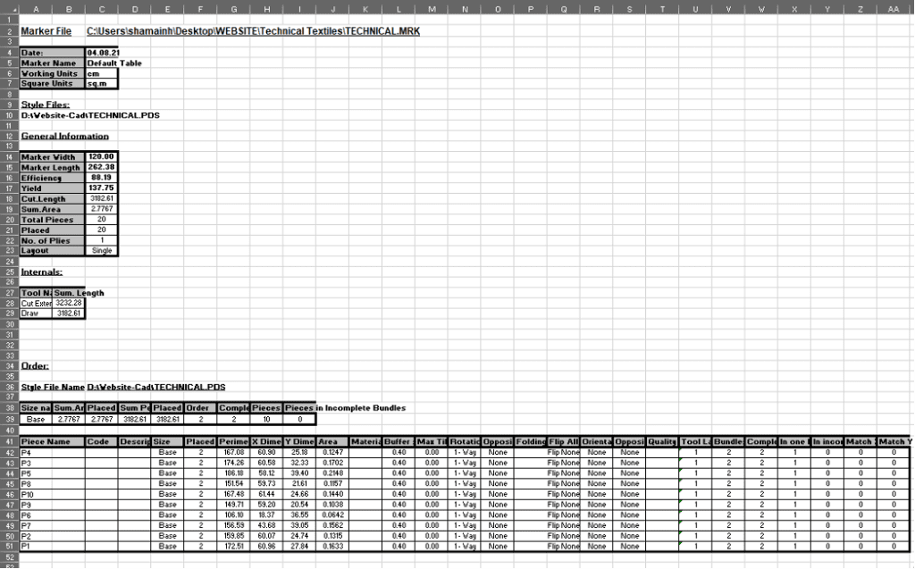915x569 pixels.
Task: Select the Layout cell showing Single
Action: point(102,251)
